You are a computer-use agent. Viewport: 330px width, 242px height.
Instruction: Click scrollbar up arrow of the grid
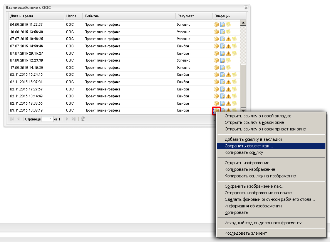pyautogui.click(x=243, y=23)
